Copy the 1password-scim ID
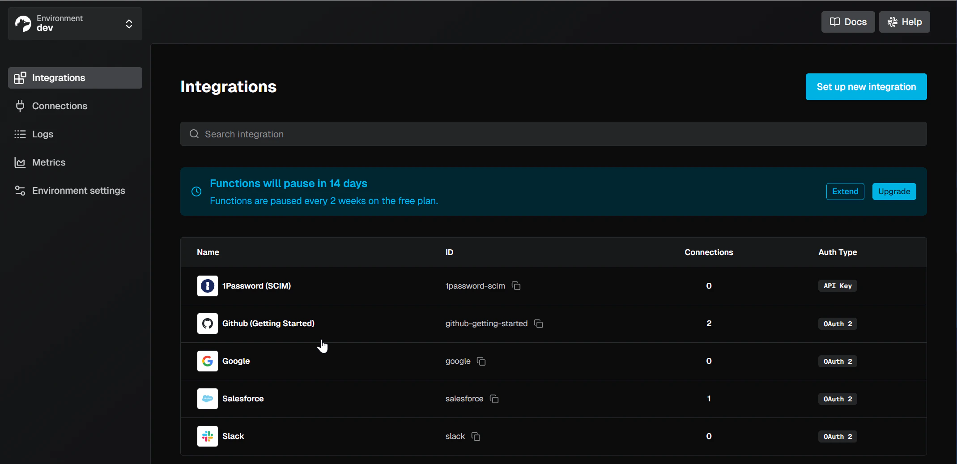The width and height of the screenshot is (957, 464). 516,286
